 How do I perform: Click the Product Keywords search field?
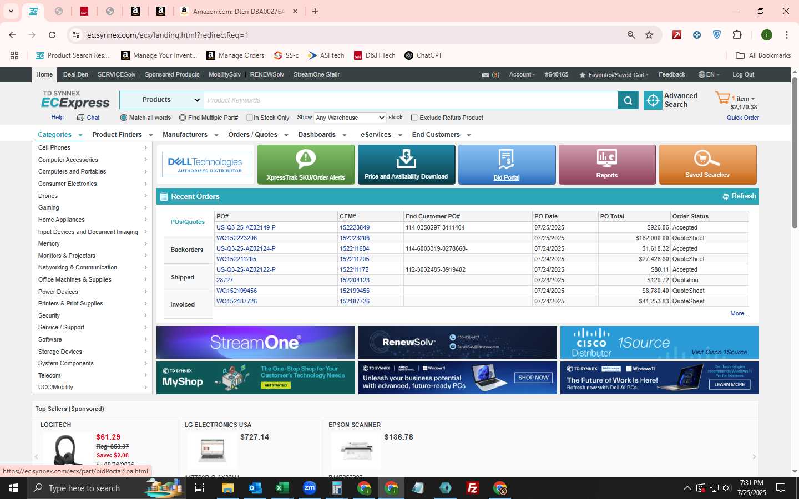tap(411, 100)
